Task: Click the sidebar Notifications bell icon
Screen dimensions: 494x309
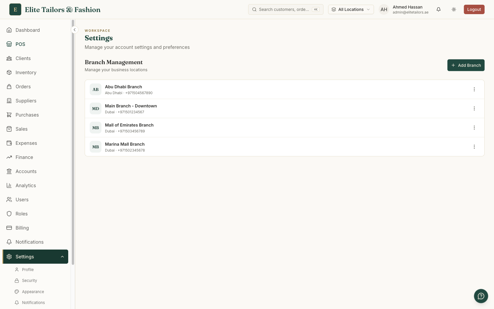Action: (x=9, y=242)
